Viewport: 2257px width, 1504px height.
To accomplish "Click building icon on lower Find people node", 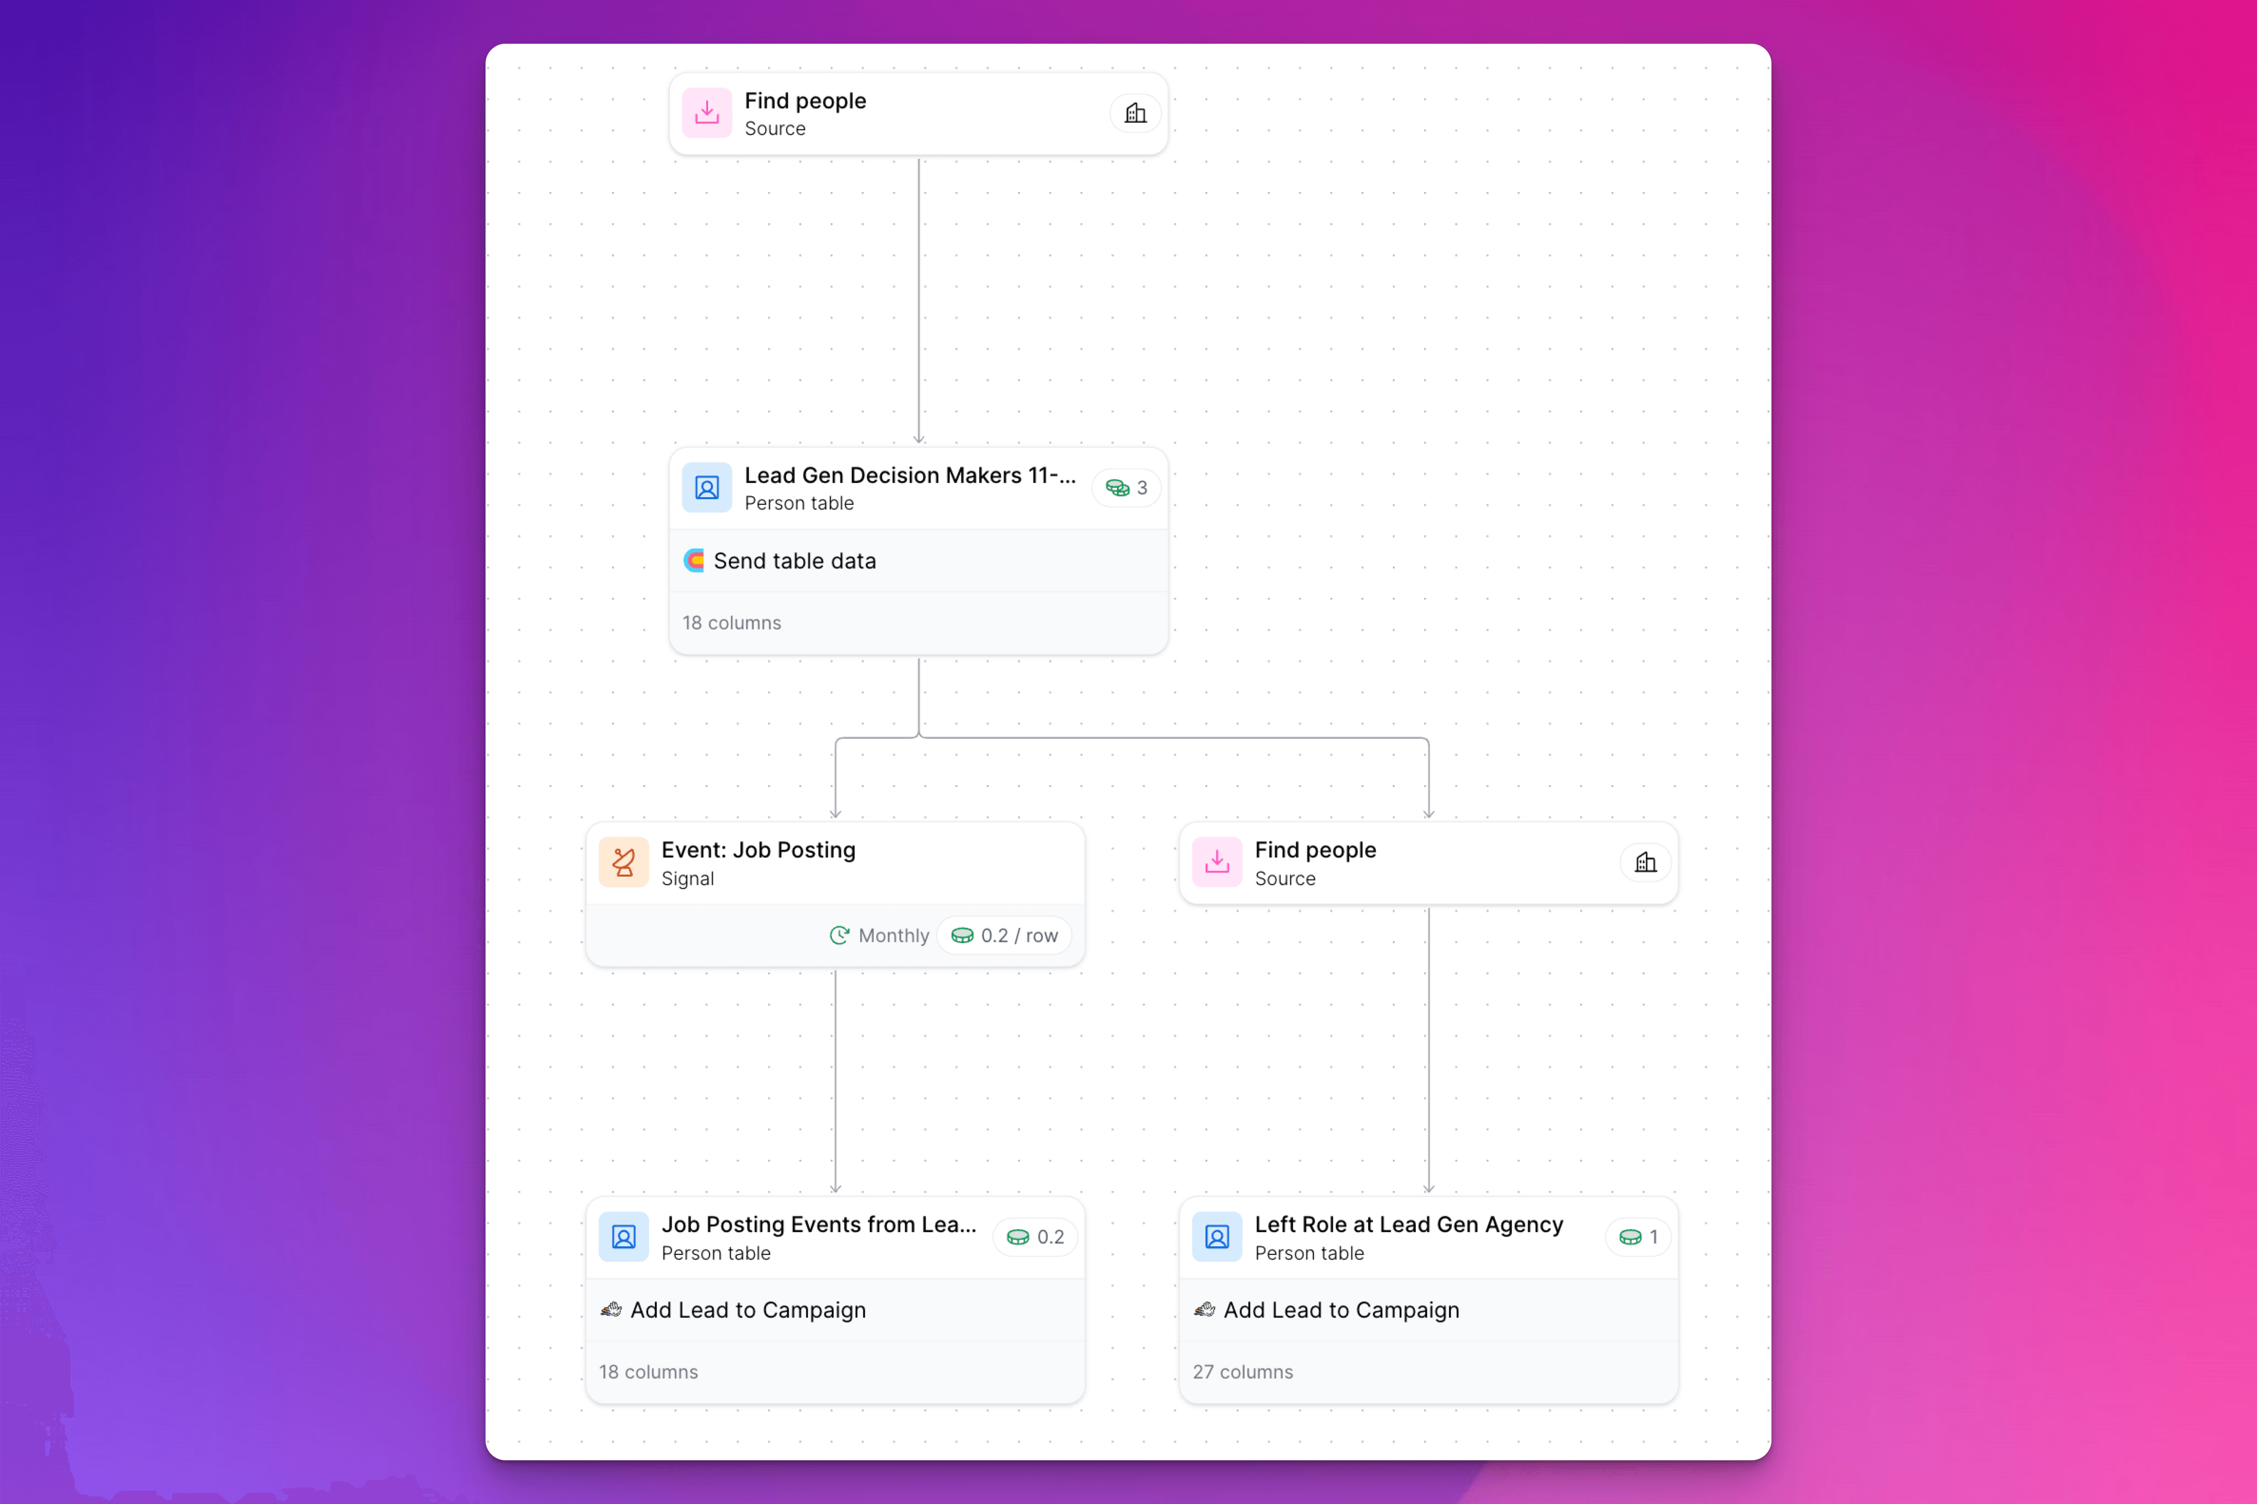I will pyautogui.click(x=1646, y=862).
